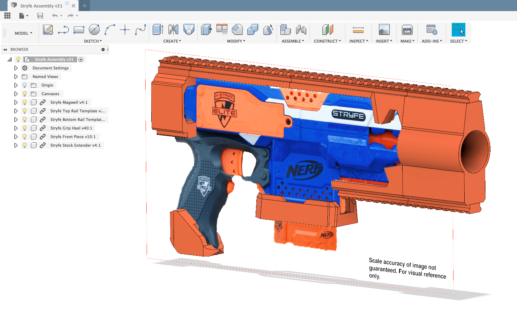Image resolution: width=517 pixels, height=322 pixels.
Task: Select the Circle sketch tool
Action: [x=94, y=30]
